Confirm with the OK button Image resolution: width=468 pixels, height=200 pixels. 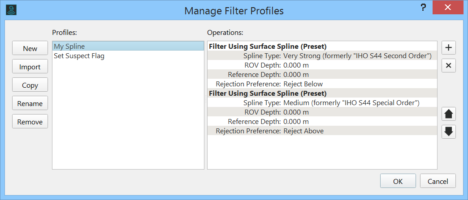398,181
